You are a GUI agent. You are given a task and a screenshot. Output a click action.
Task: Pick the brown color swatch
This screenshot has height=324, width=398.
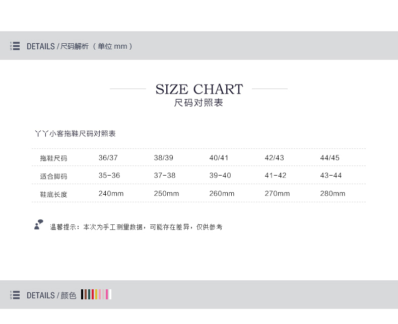(86, 294)
